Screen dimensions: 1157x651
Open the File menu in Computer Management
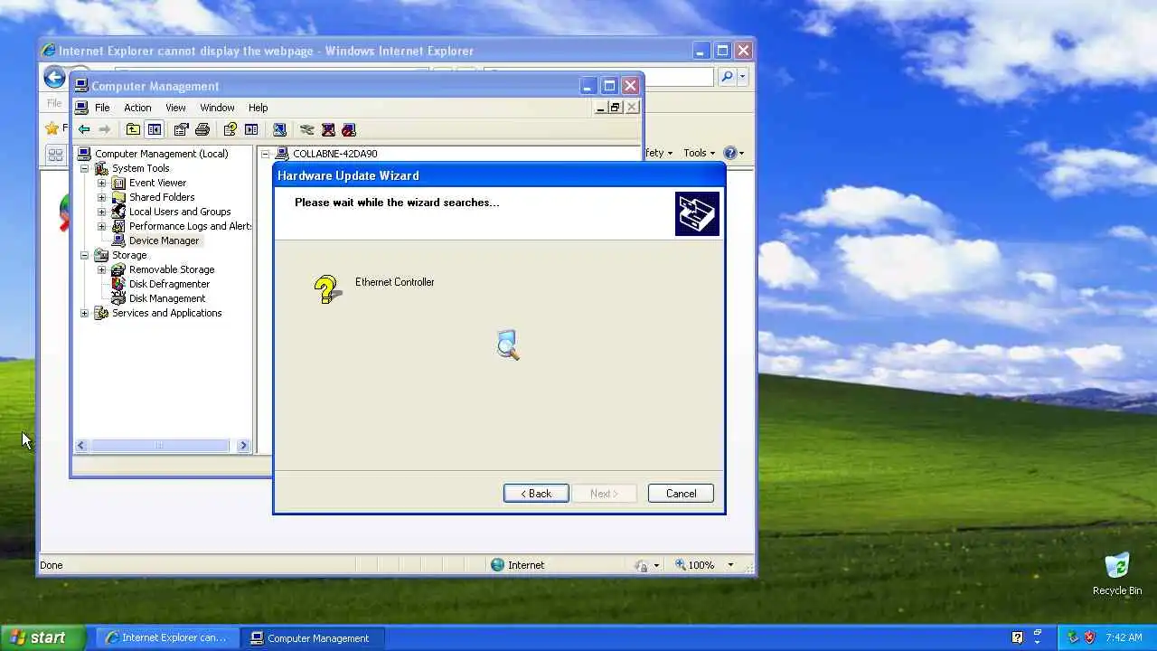(102, 108)
